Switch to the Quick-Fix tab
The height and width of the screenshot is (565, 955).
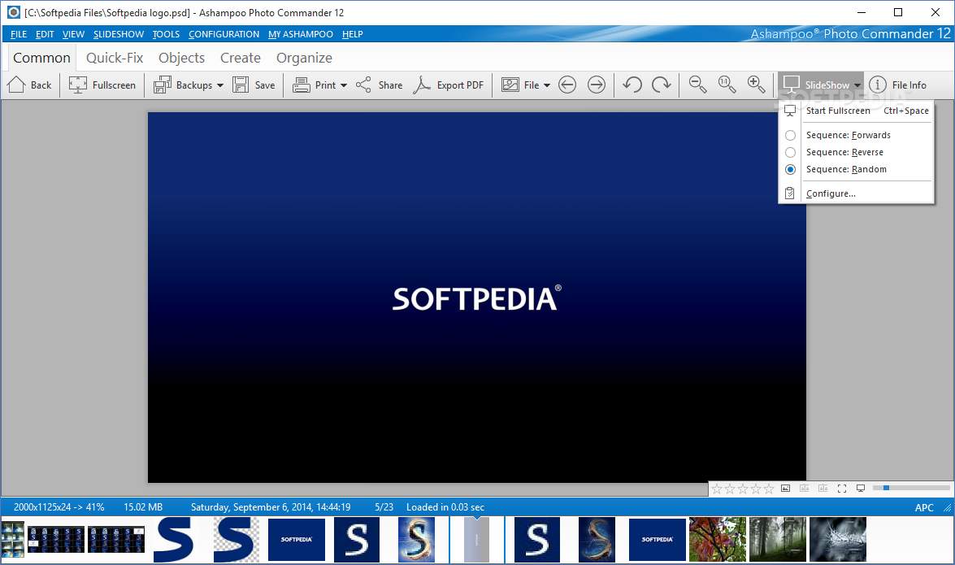tap(115, 58)
